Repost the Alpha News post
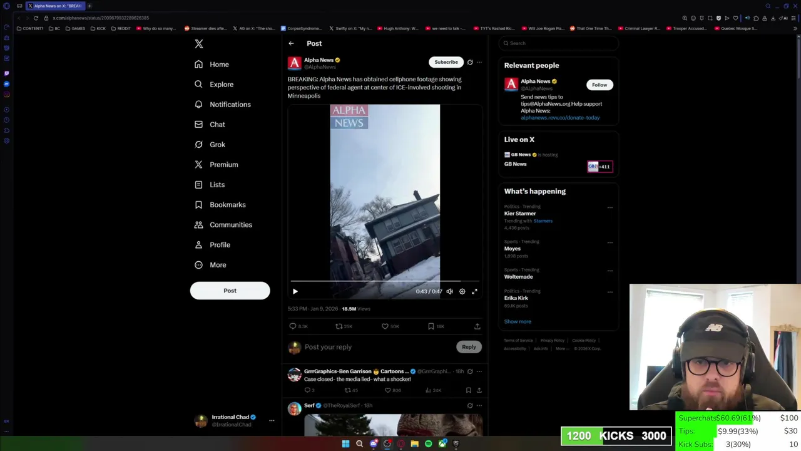This screenshot has height=451, width=801. 344,326
